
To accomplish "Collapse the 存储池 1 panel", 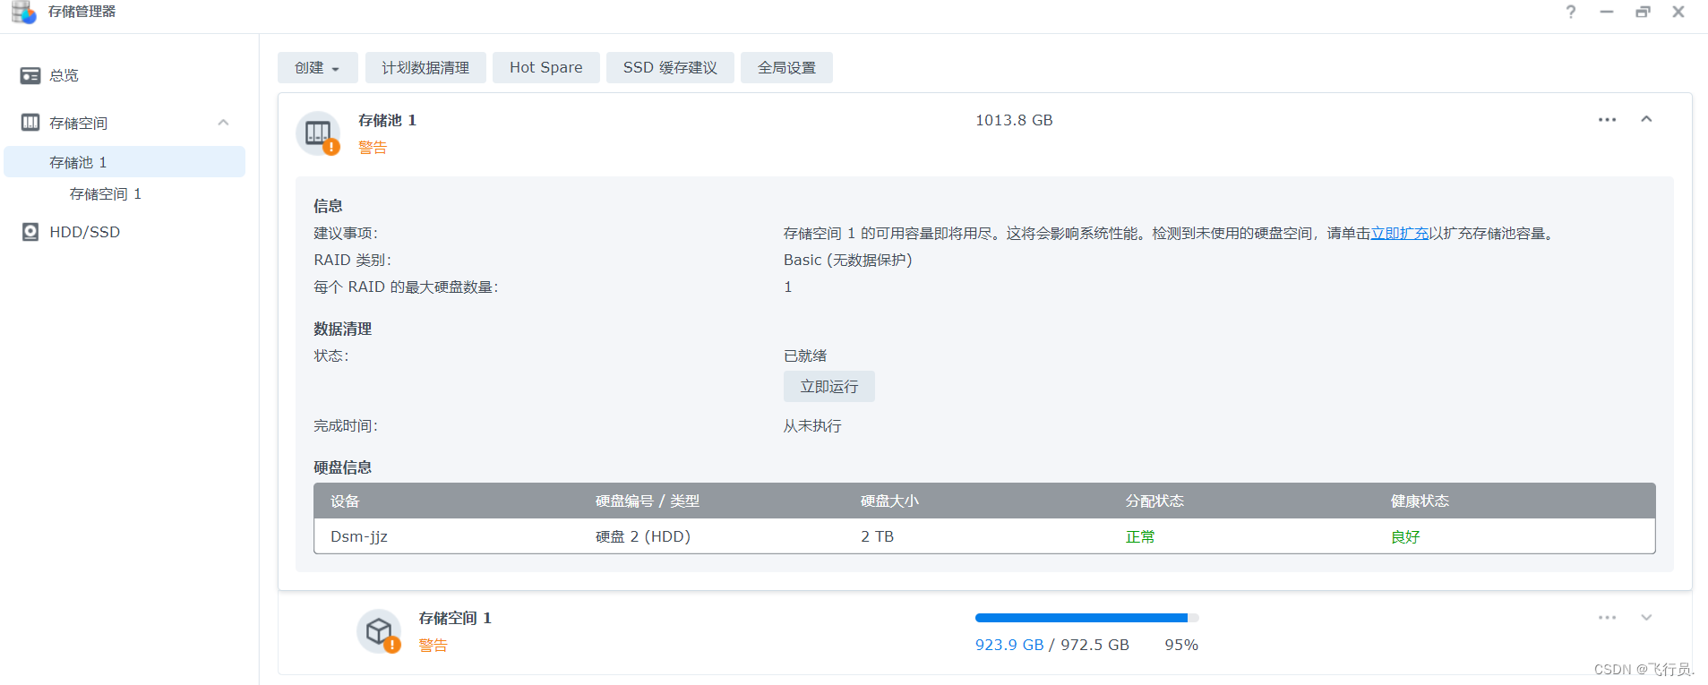I will point(1646,120).
